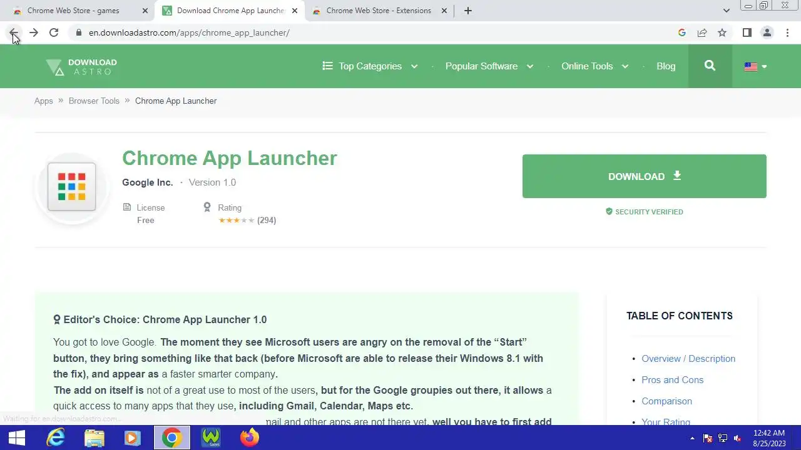The image size is (801, 450).
Task: Click the Security Verified badge
Action: tap(644, 212)
